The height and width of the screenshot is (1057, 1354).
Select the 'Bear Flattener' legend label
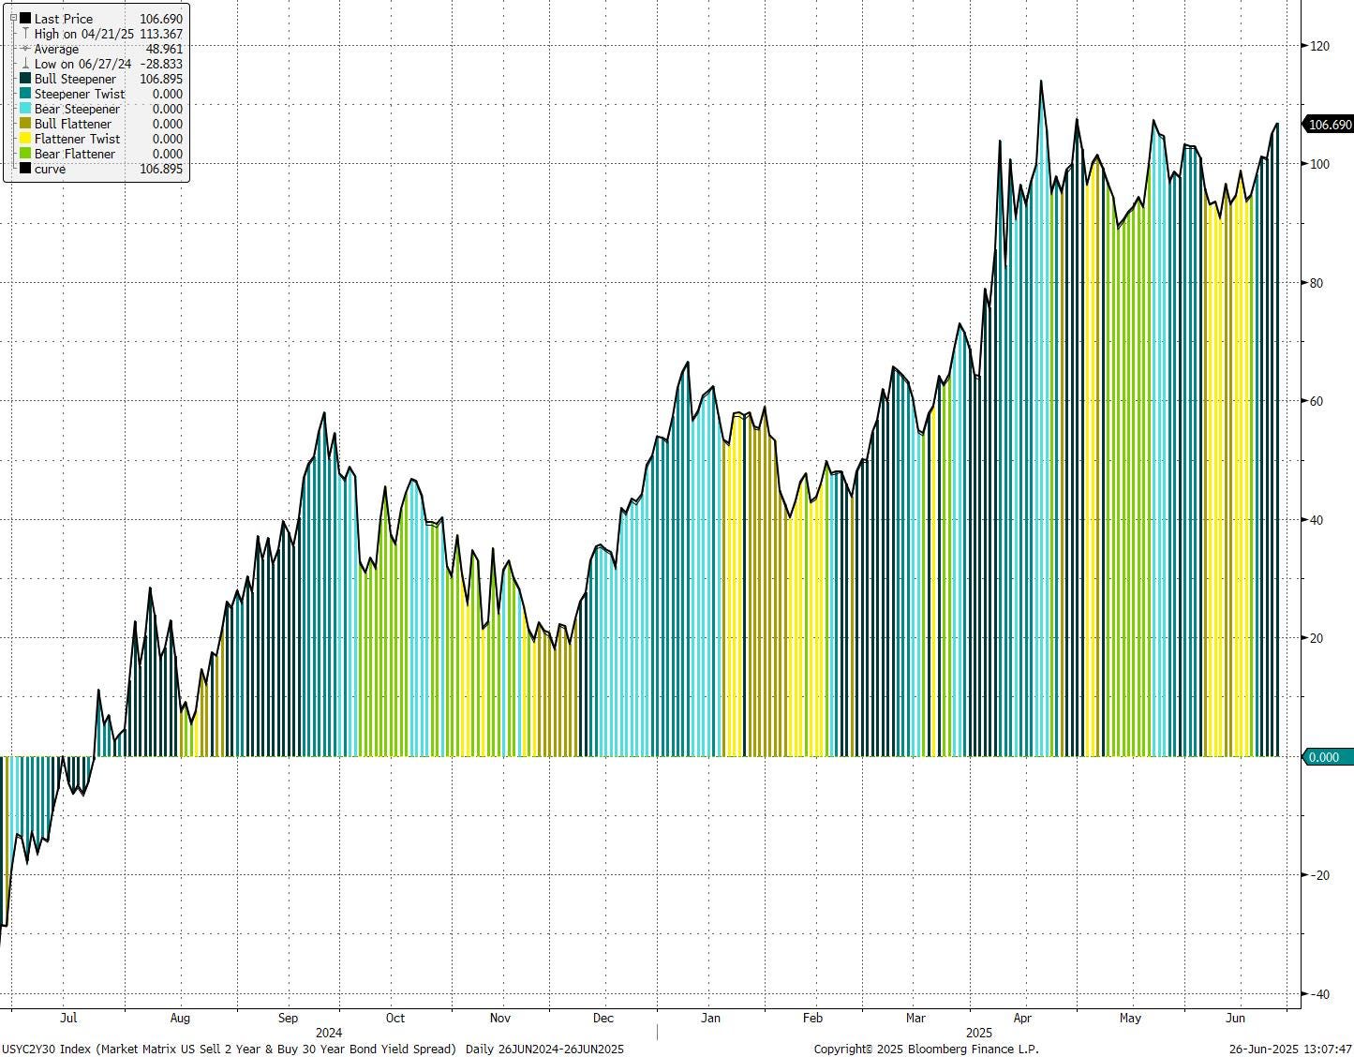pos(75,154)
